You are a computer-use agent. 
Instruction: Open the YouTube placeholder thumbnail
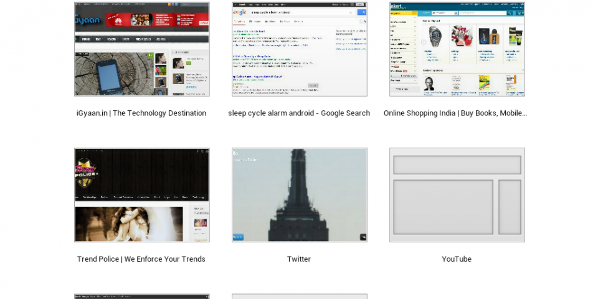(457, 194)
